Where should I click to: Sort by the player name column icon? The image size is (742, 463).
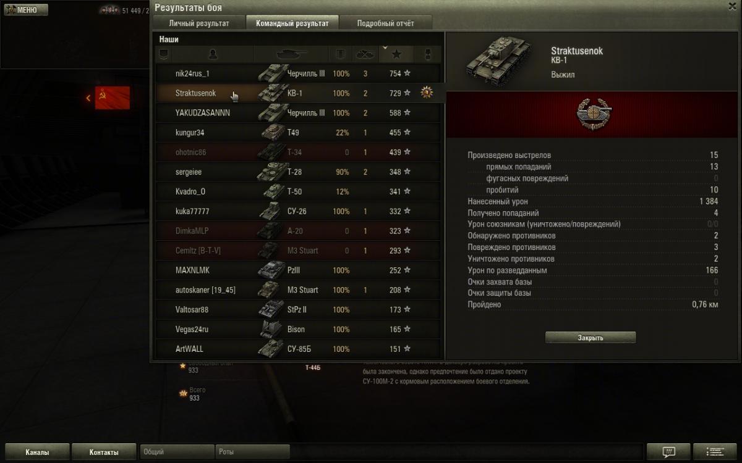(x=213, y=54)
